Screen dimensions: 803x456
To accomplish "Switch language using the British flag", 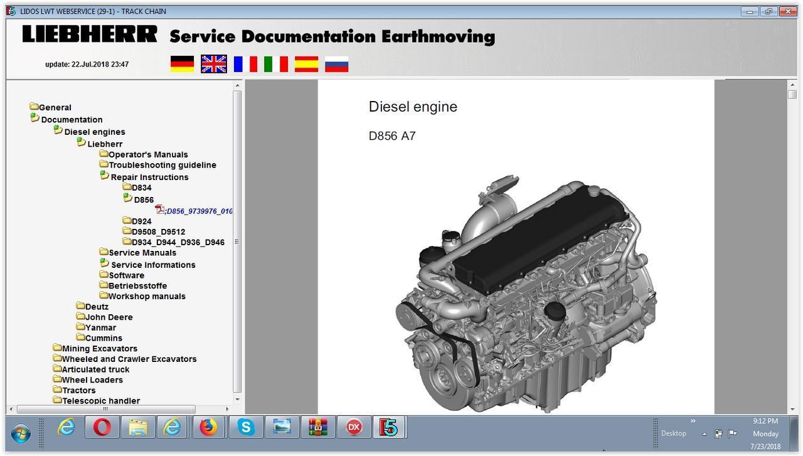I will pos(213,64).
